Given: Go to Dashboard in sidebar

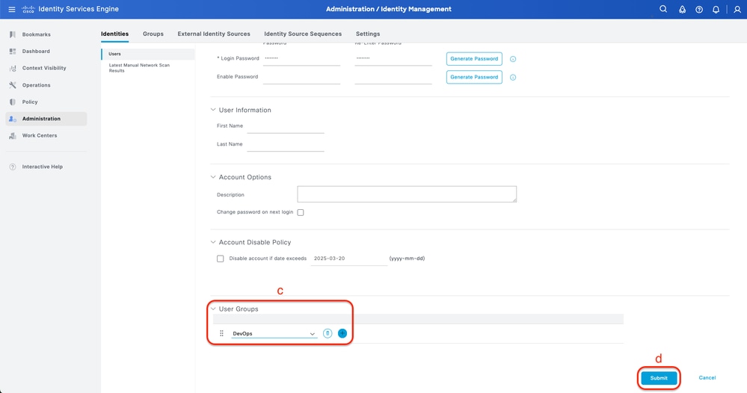Looking at the screenshot, I should (x=36, y=52).
